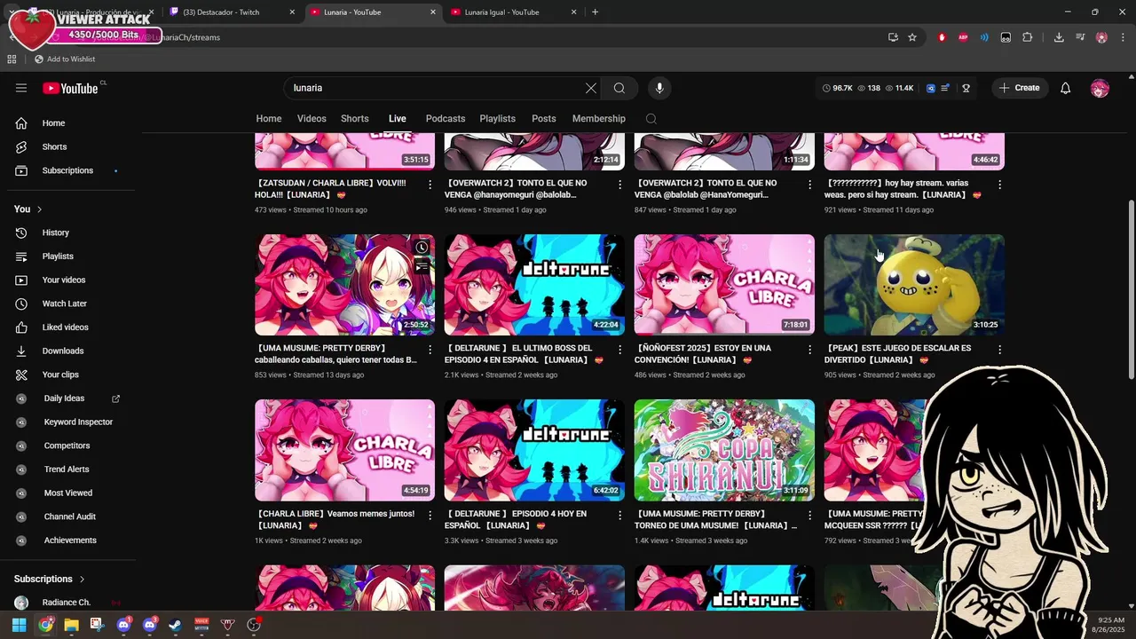Click the 96.7K watch-time stat
Image resolution: width=1136 pixels, height=639 pixels.
[x=837, y=88]
